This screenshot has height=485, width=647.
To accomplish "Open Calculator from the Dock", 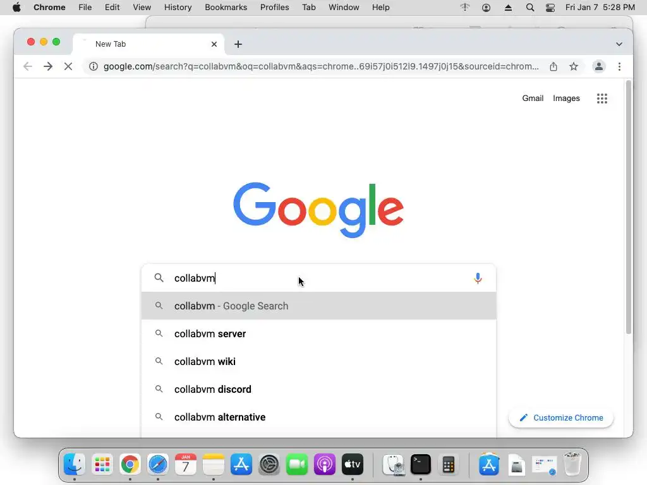I will [449, 464].
